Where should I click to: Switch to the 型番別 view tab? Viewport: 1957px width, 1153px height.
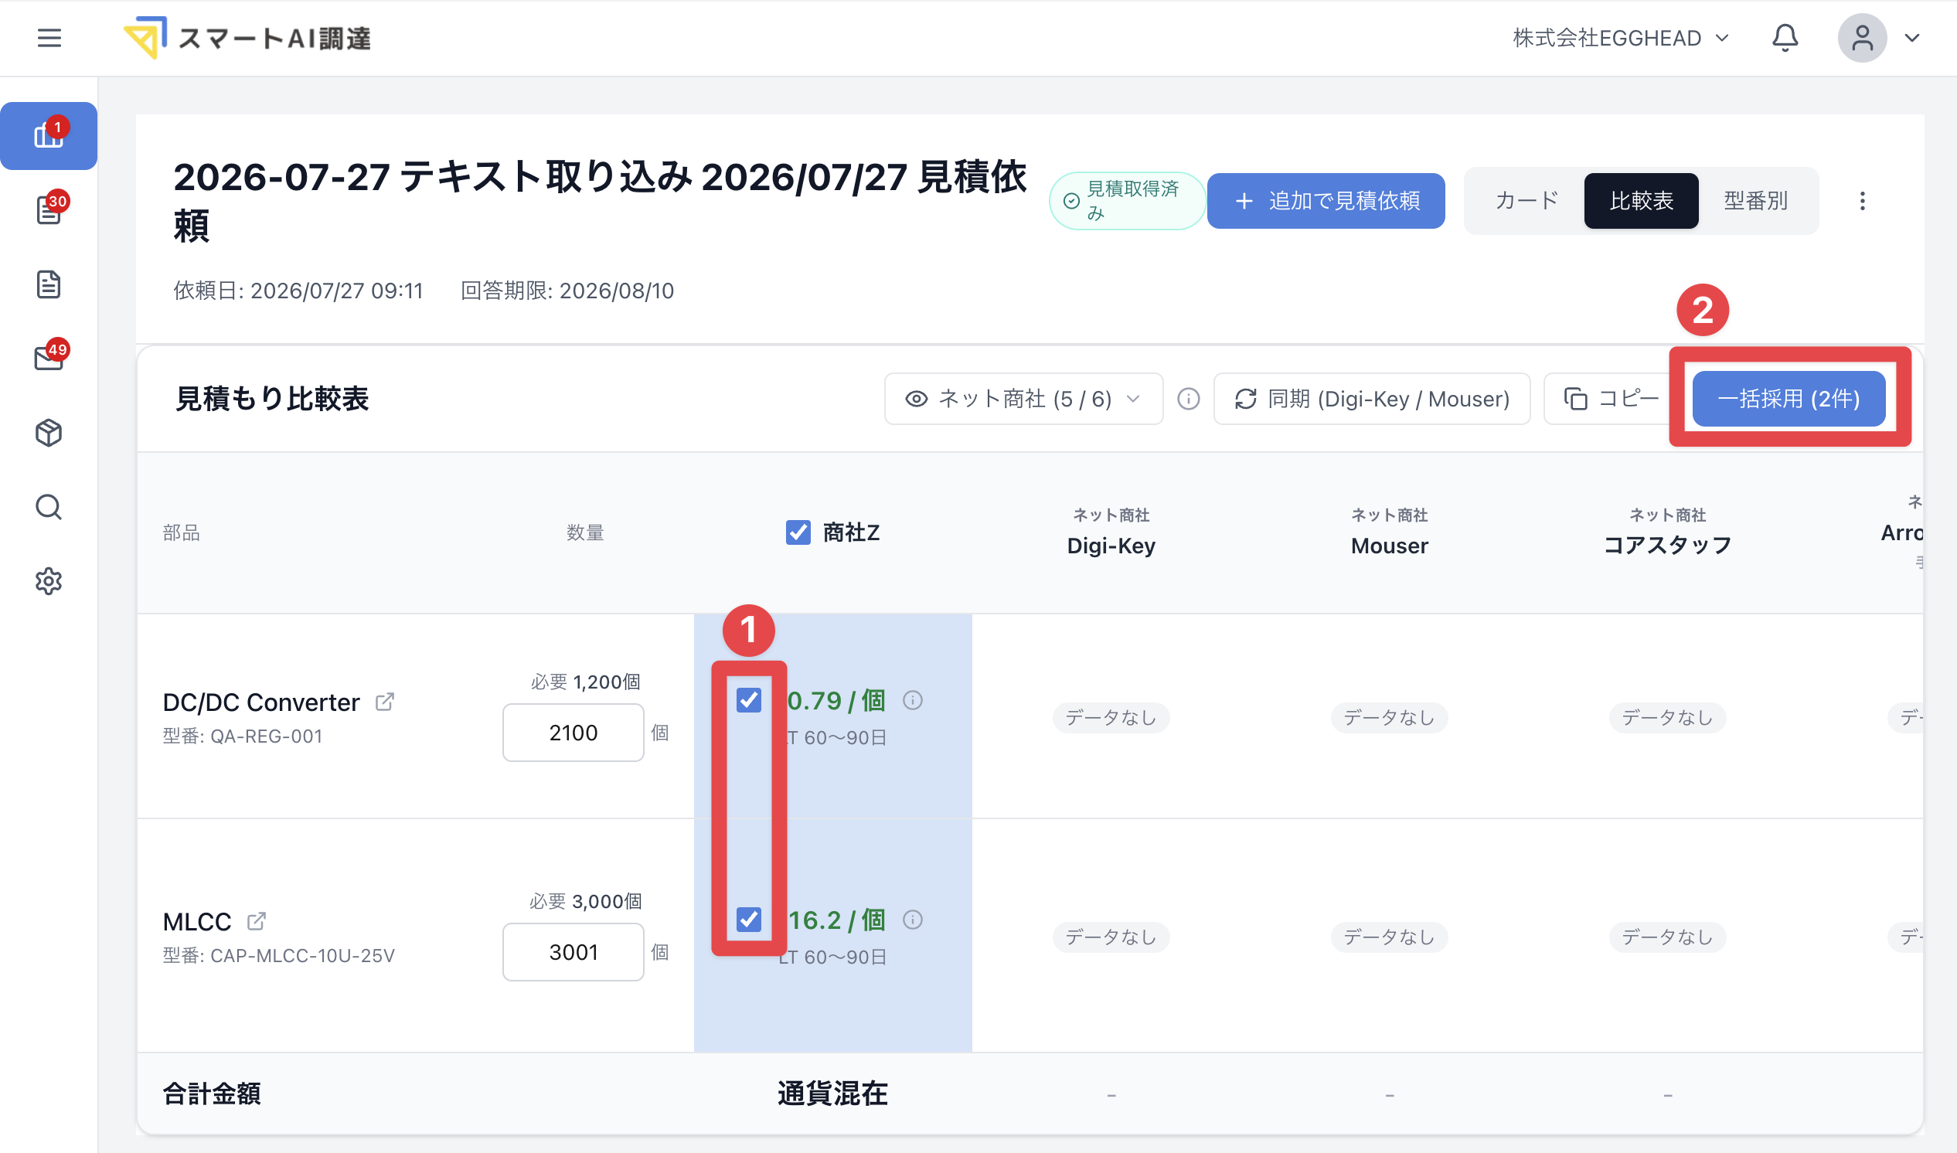1756,201
